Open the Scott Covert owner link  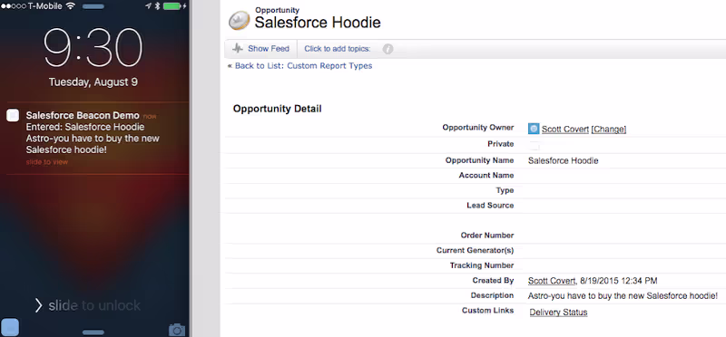pyautogui.click(x=565, y=129)
